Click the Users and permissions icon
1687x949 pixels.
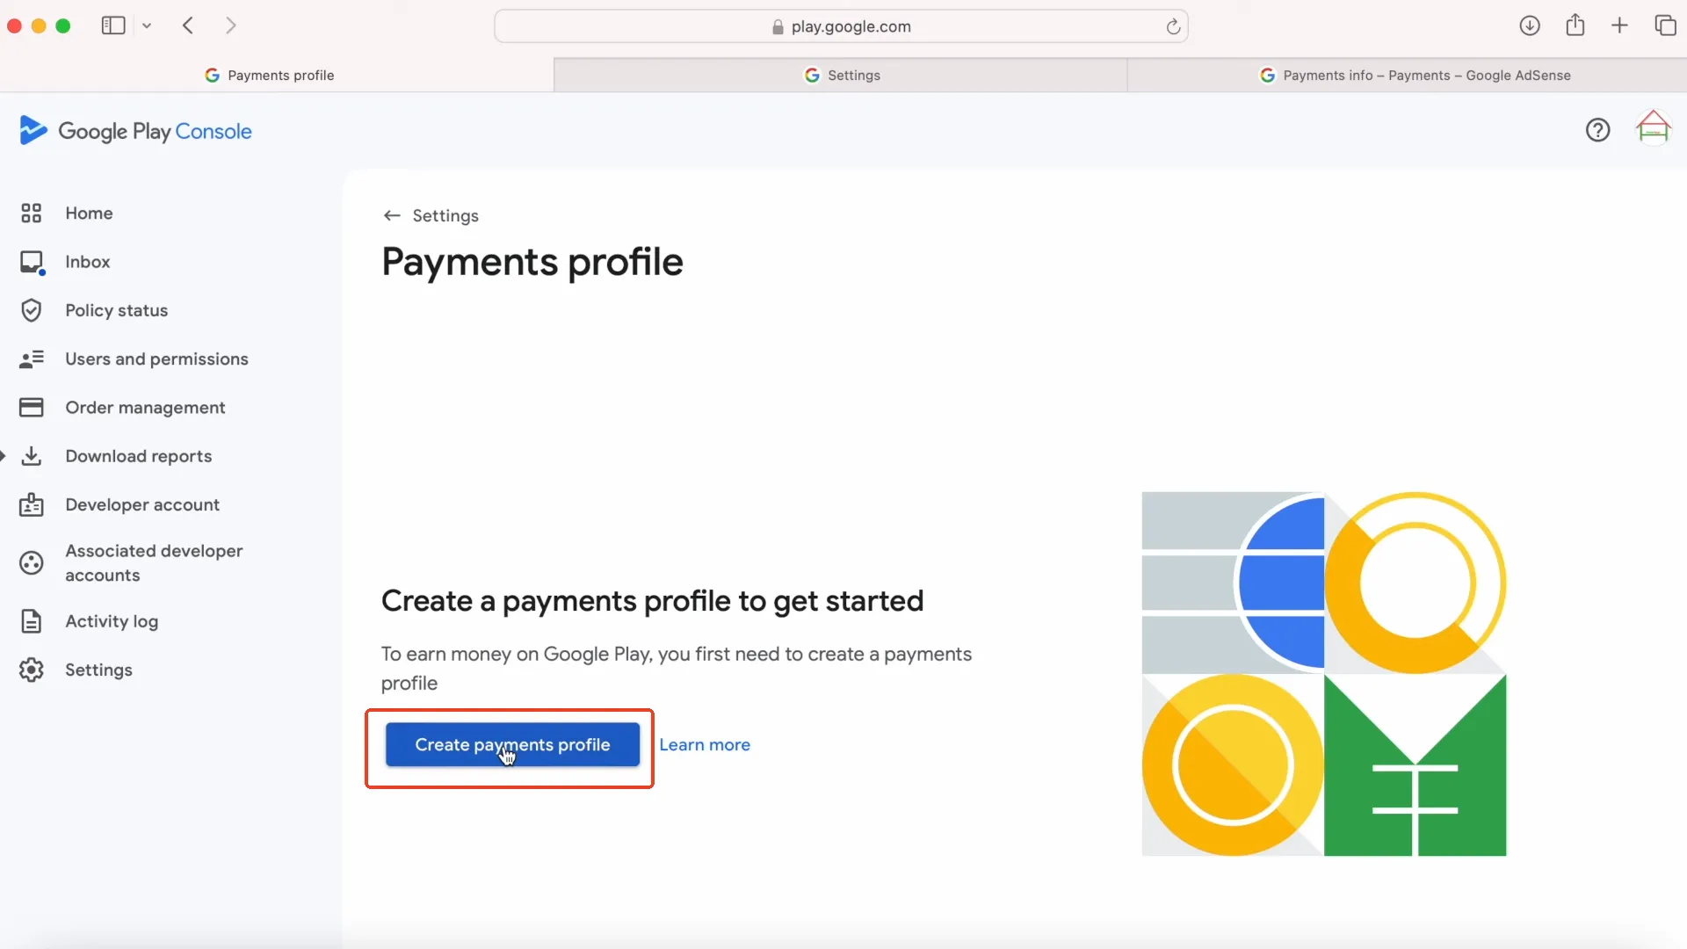tap(32, 359)
